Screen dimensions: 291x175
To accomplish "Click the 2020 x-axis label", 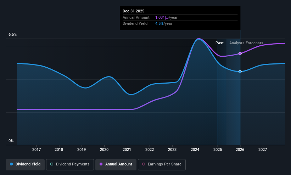I will coord(104,149).
